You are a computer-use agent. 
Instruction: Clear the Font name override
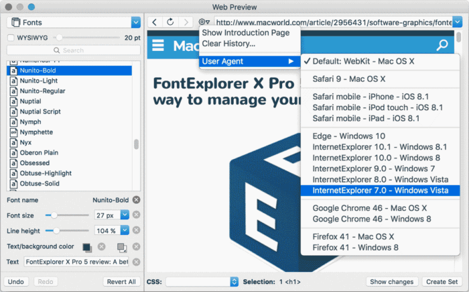(137, 199)
